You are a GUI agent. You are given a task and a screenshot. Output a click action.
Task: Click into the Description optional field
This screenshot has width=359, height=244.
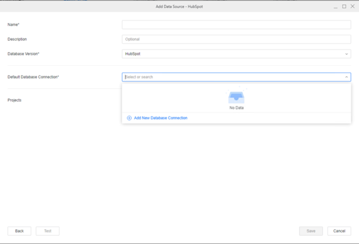pos(236,39)
